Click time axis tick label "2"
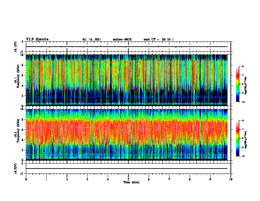 coord(67,179)
